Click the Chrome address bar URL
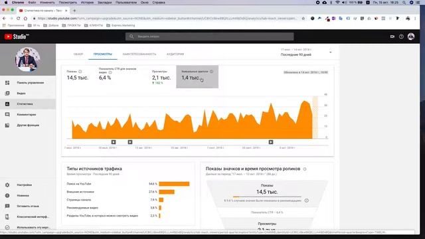 point(167,19)
